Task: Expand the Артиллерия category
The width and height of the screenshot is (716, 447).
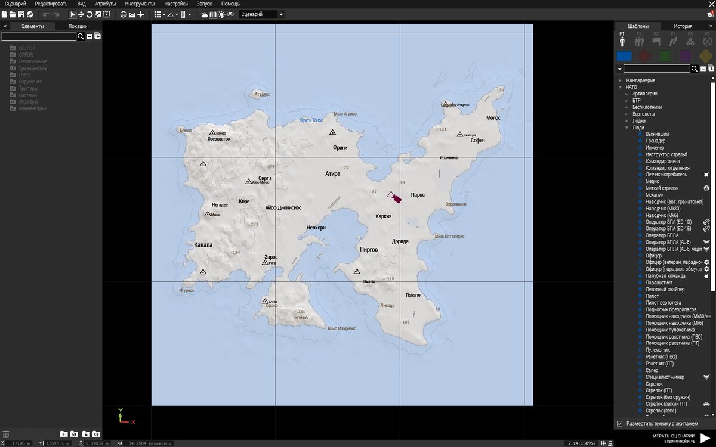Action: [x=626, y=94]
